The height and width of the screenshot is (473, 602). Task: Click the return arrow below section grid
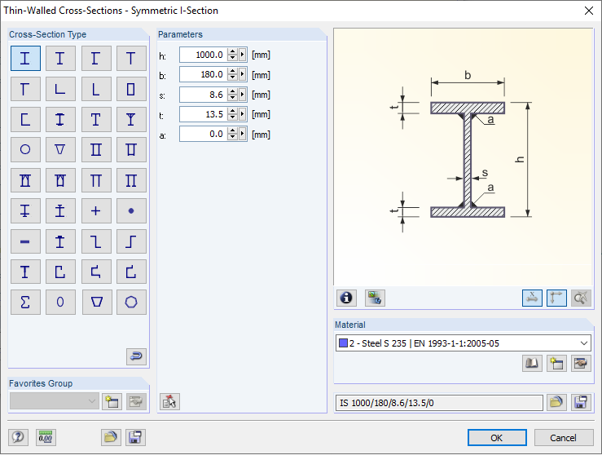click(x=136, y=356)
